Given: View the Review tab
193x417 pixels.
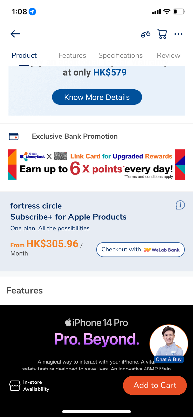Looking at the screenshot, I should click(x=168, y=55).
